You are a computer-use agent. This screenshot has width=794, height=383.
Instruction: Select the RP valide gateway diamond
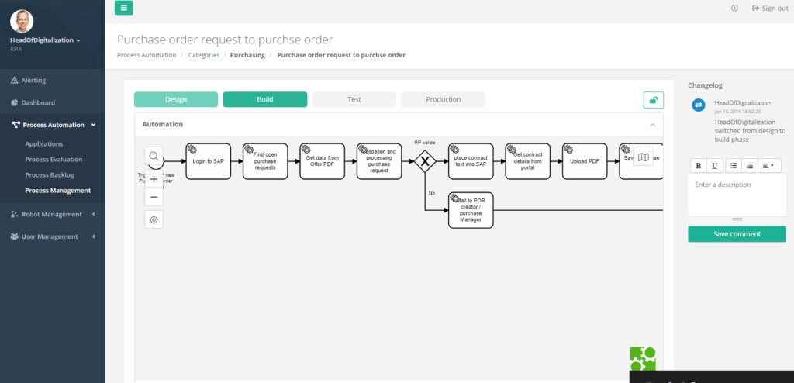pyautogui.click(x=426, y=161)
